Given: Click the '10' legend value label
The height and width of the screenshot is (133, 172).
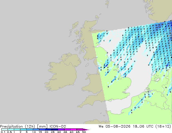Looking at the screenshot, I should coord(34,132).
